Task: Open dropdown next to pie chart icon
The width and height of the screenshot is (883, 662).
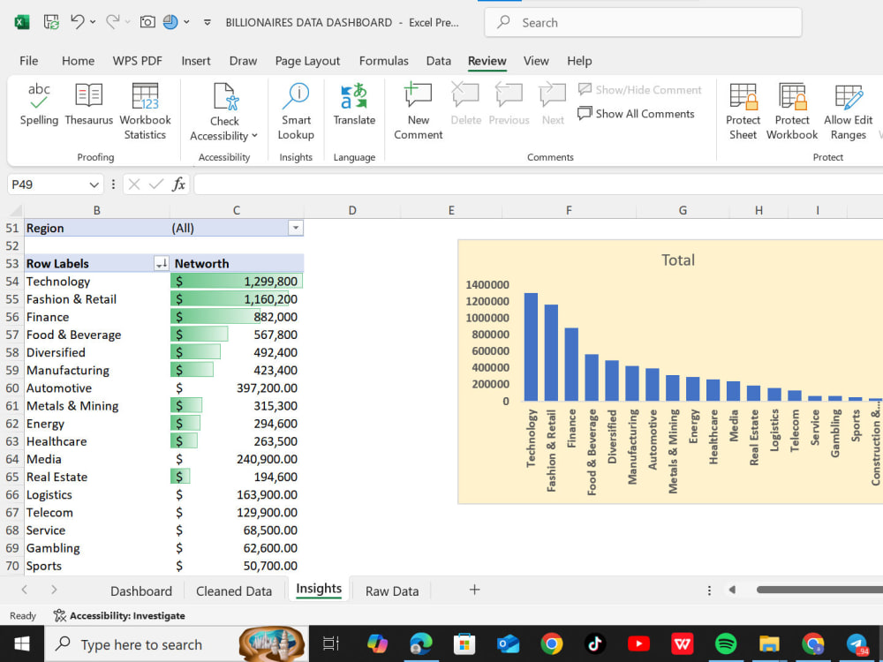Action: coord(186,23)
